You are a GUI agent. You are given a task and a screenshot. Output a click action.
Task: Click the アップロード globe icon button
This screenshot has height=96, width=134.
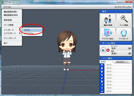point(124,34)
